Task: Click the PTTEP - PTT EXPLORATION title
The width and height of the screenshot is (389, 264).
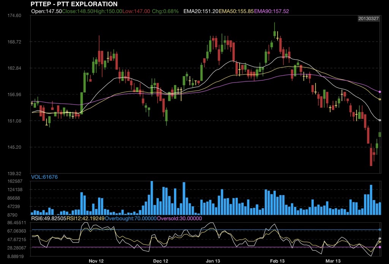Action: 74,4
